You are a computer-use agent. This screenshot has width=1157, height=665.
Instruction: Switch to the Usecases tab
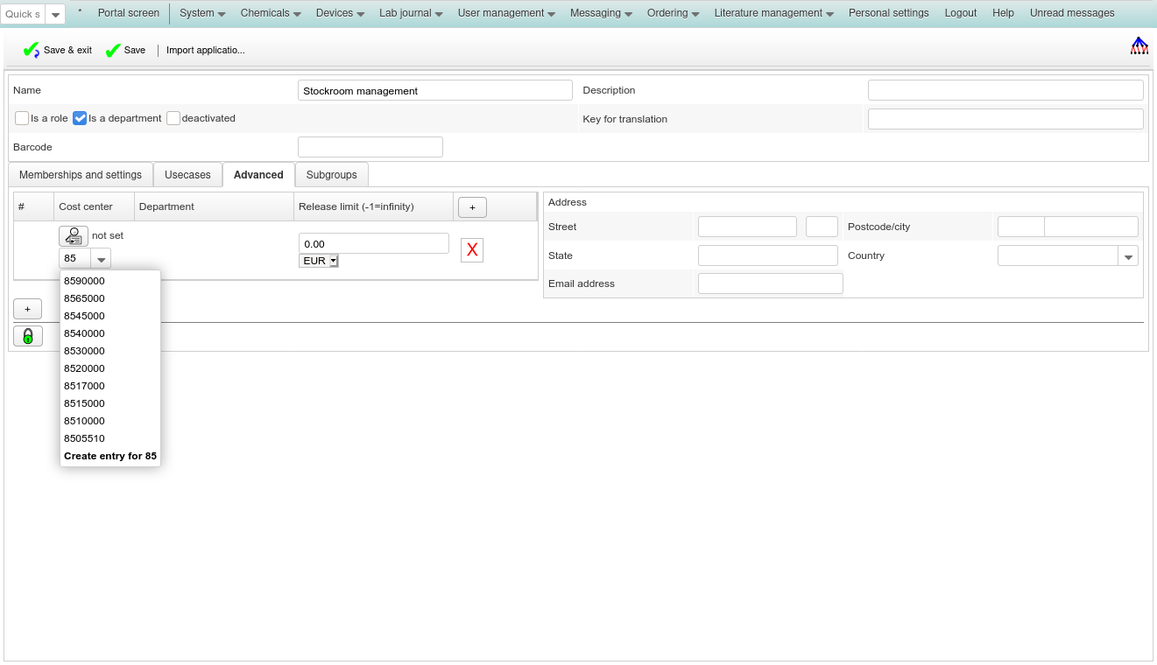pyautogui.click(x=187, y=175)
